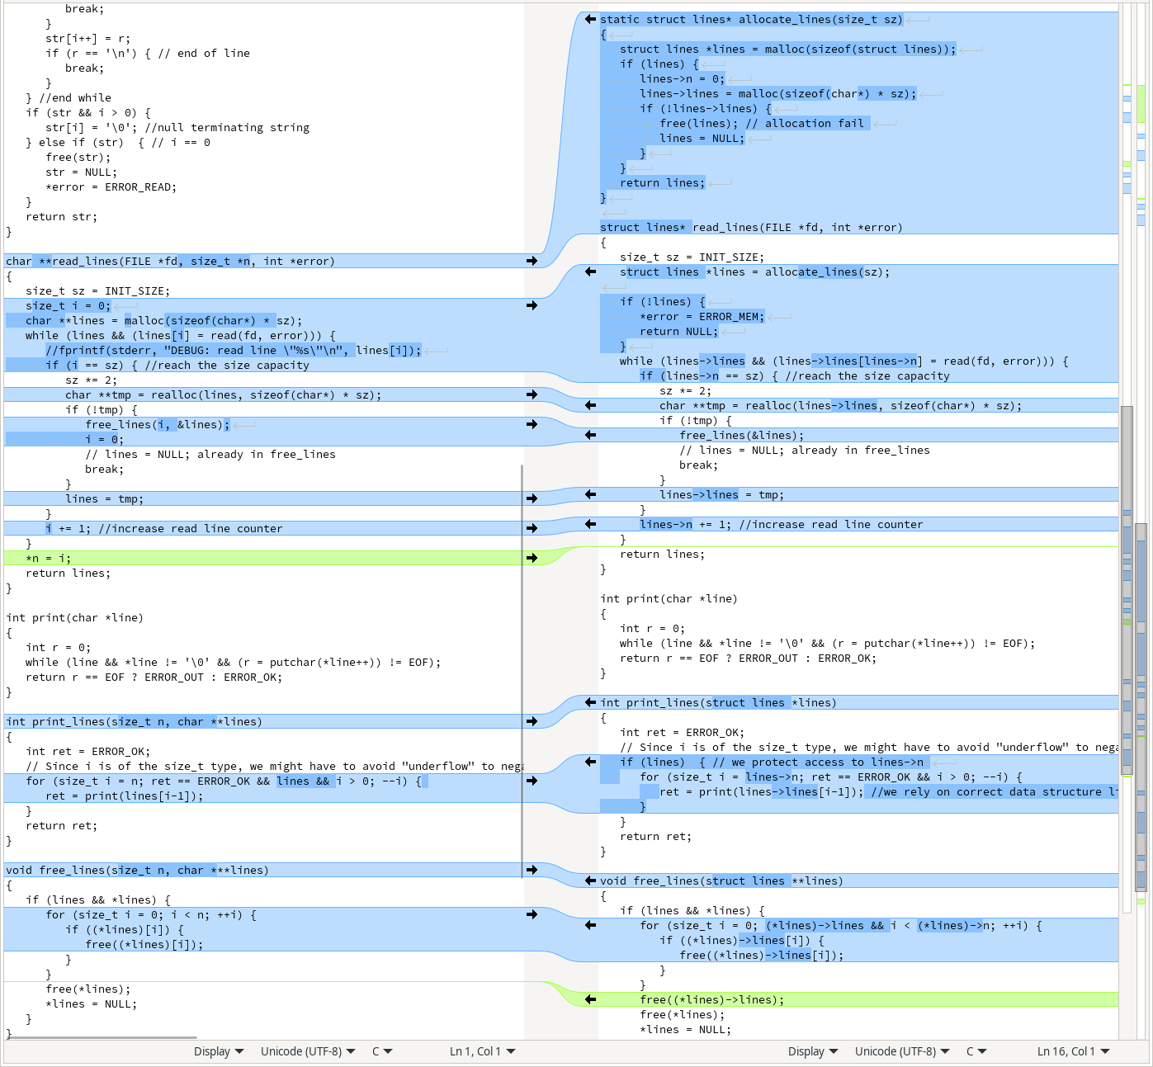
Task: Copy left "free_lines(i, &lines);" change rightward
Action: [532, 425]
